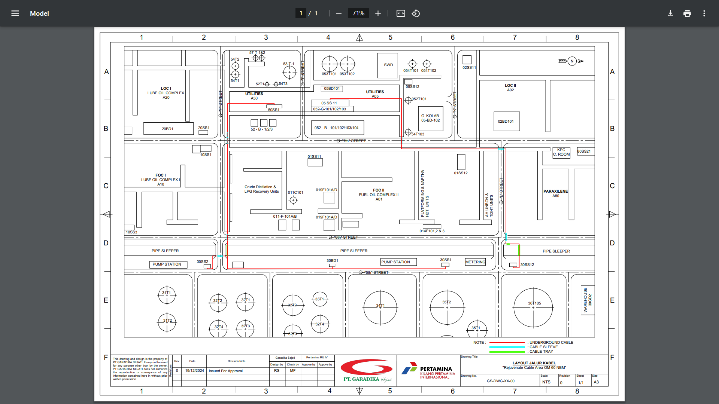The height and width of the screenshot is (404, 719).
Task: Click the North compass symbol
Action: [571, 61]
